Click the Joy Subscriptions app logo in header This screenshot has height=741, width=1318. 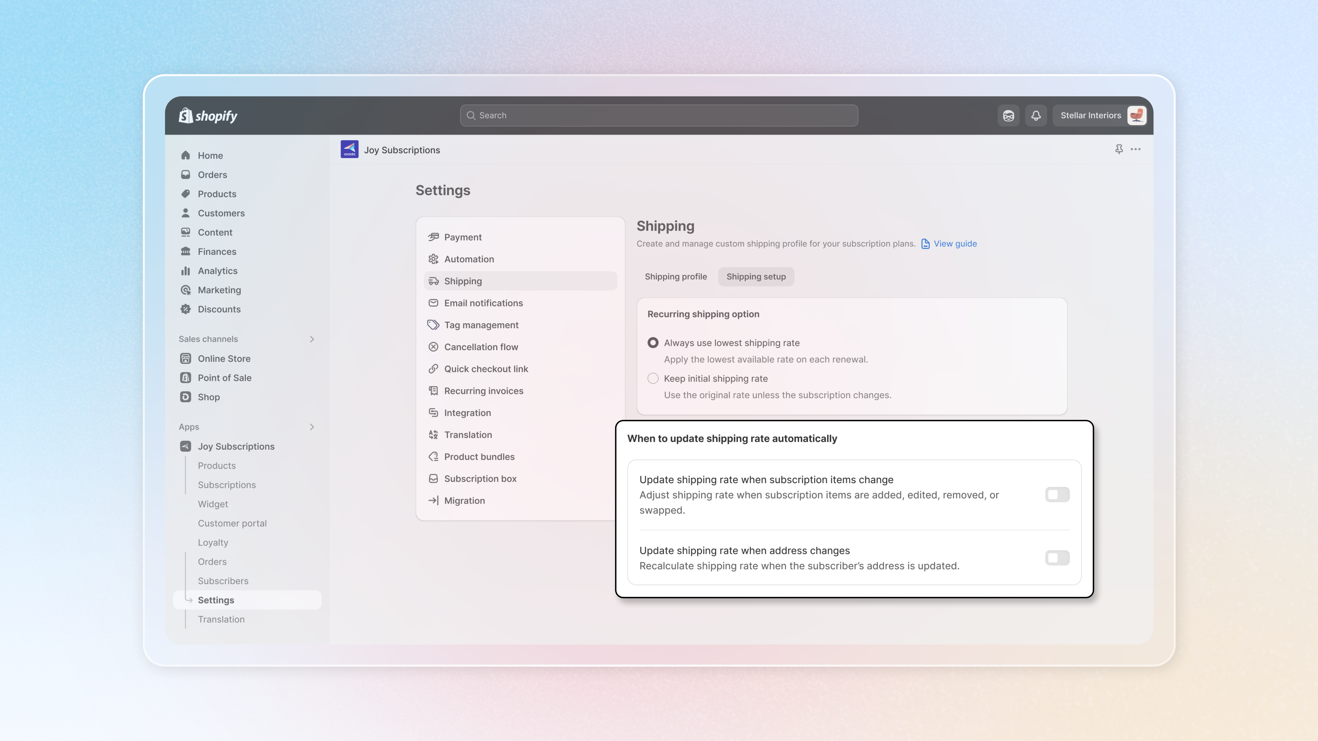(350, 150)
